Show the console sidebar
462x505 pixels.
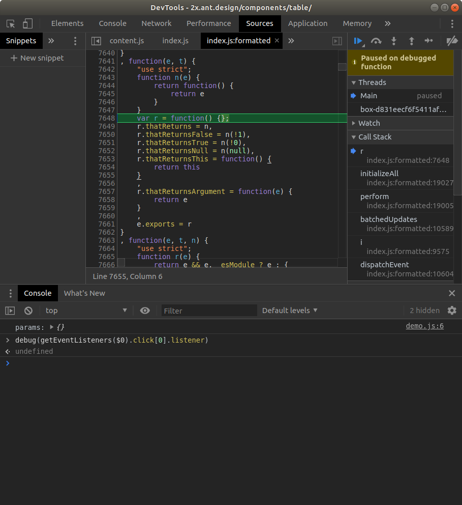(x=10, y=311)
